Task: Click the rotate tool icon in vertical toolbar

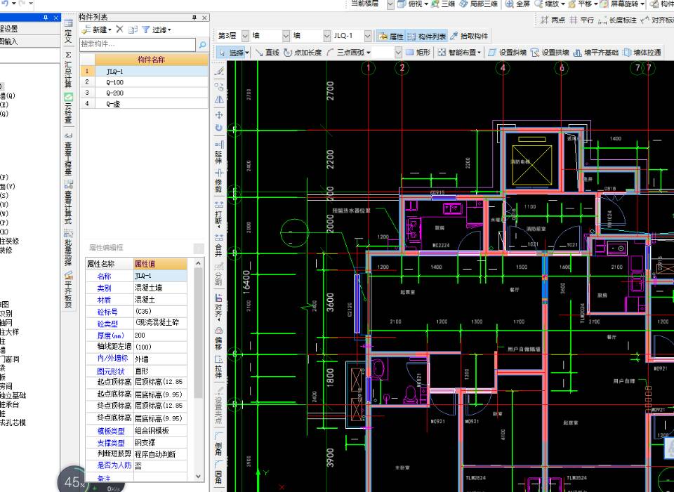Action: click(x=219, y=128)
